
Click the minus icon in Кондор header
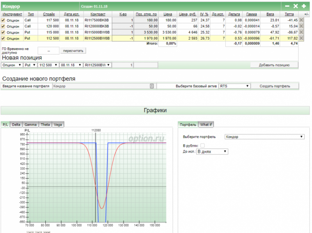(287, 6)
